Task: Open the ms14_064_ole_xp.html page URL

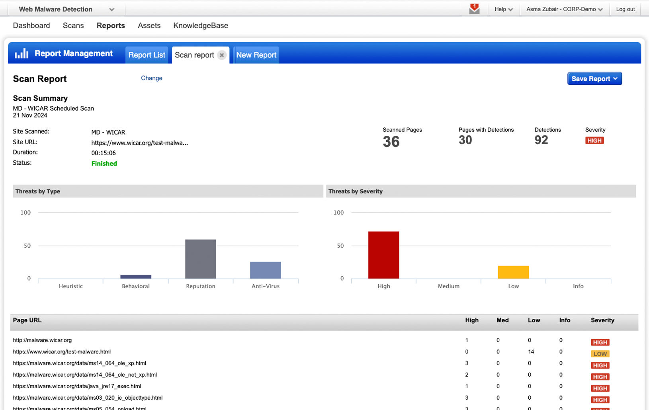Action: (x=79, y=363)
